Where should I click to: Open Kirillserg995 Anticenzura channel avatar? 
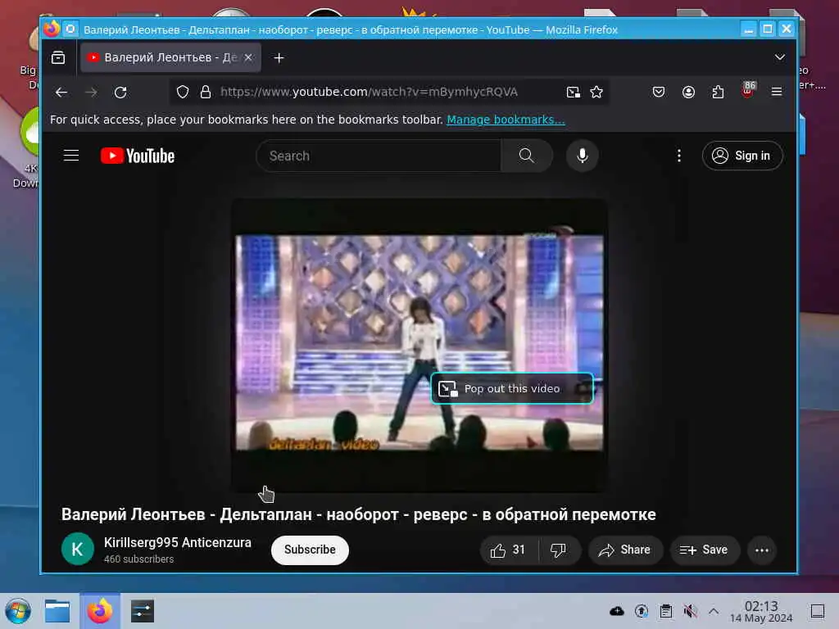tap(78, 549)
